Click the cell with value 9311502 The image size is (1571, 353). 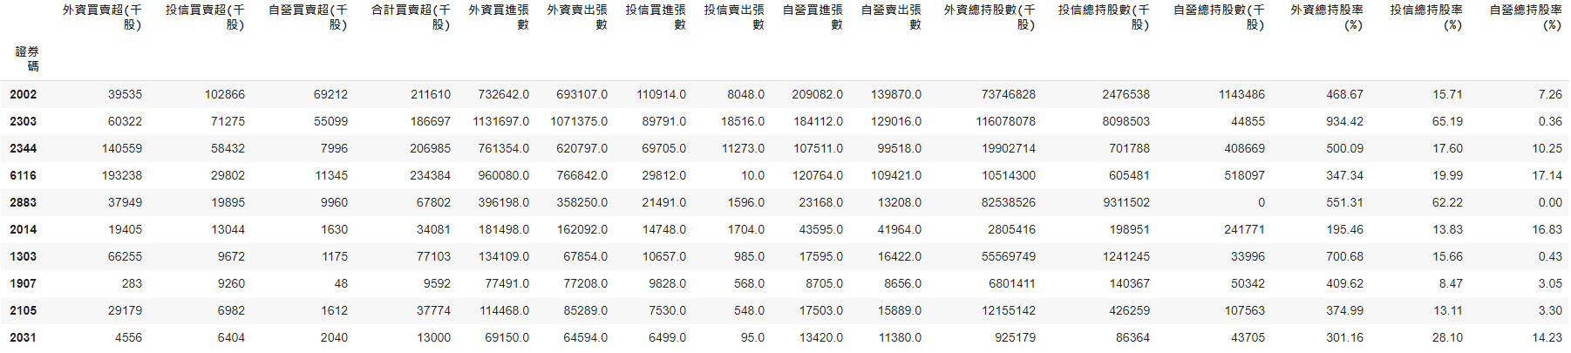coord(1126,202)
